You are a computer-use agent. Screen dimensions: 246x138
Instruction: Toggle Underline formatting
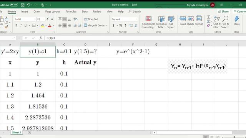pyautogui.click(x=25, y=25)
